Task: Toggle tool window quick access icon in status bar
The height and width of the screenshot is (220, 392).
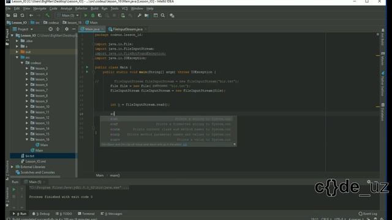Action: point(8,219)
